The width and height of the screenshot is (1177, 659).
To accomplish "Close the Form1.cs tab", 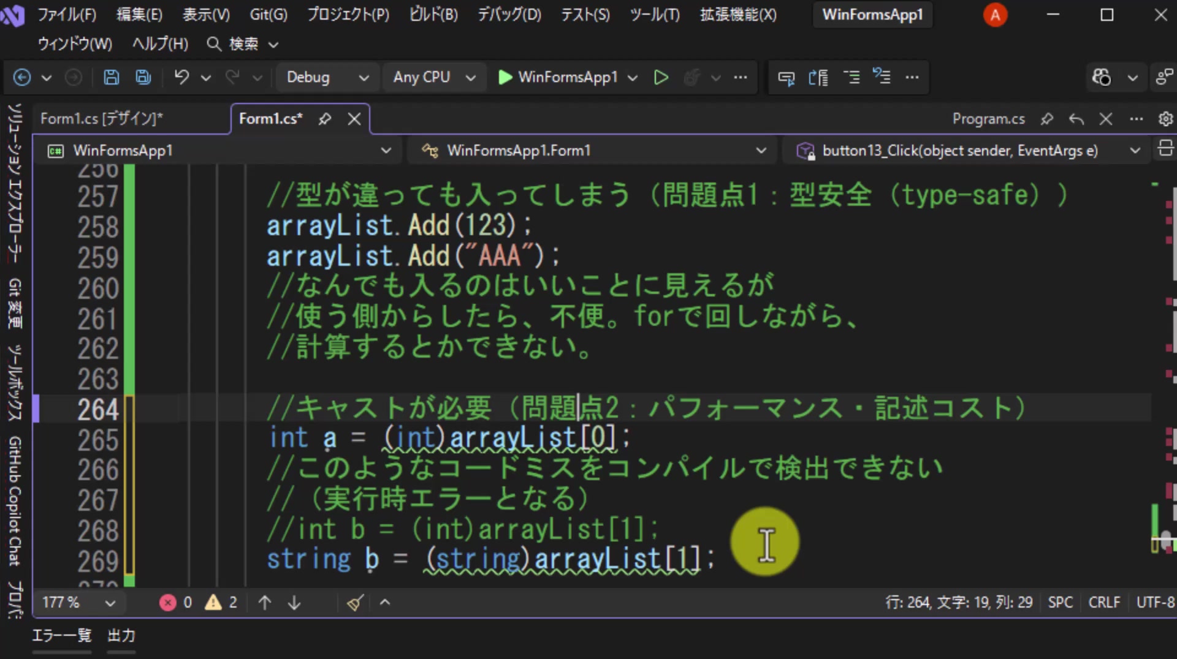I will [x=354, y=119].
